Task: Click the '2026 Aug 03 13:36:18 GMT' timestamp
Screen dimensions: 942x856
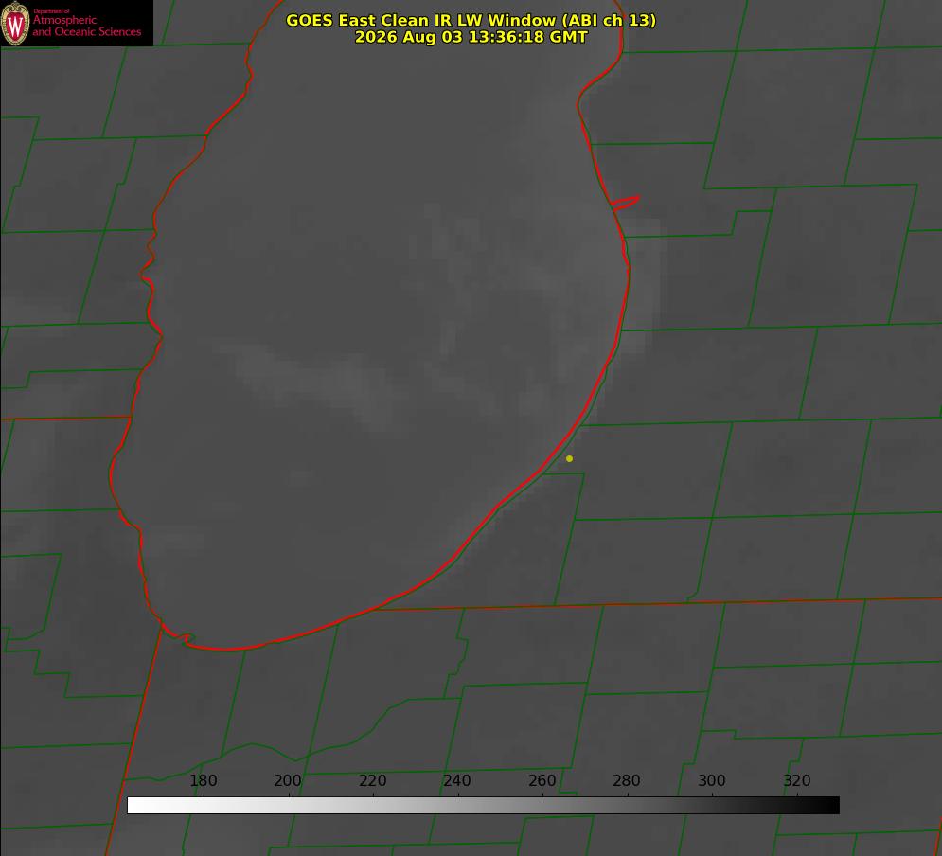Action: click(471, 37)
